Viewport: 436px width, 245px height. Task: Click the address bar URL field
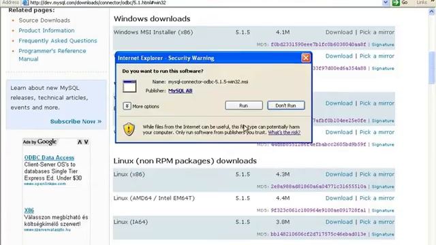(205, 3)
